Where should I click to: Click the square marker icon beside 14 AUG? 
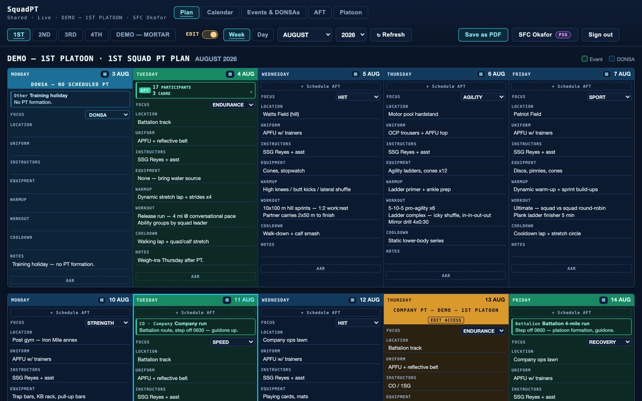[x=603, y=300]
